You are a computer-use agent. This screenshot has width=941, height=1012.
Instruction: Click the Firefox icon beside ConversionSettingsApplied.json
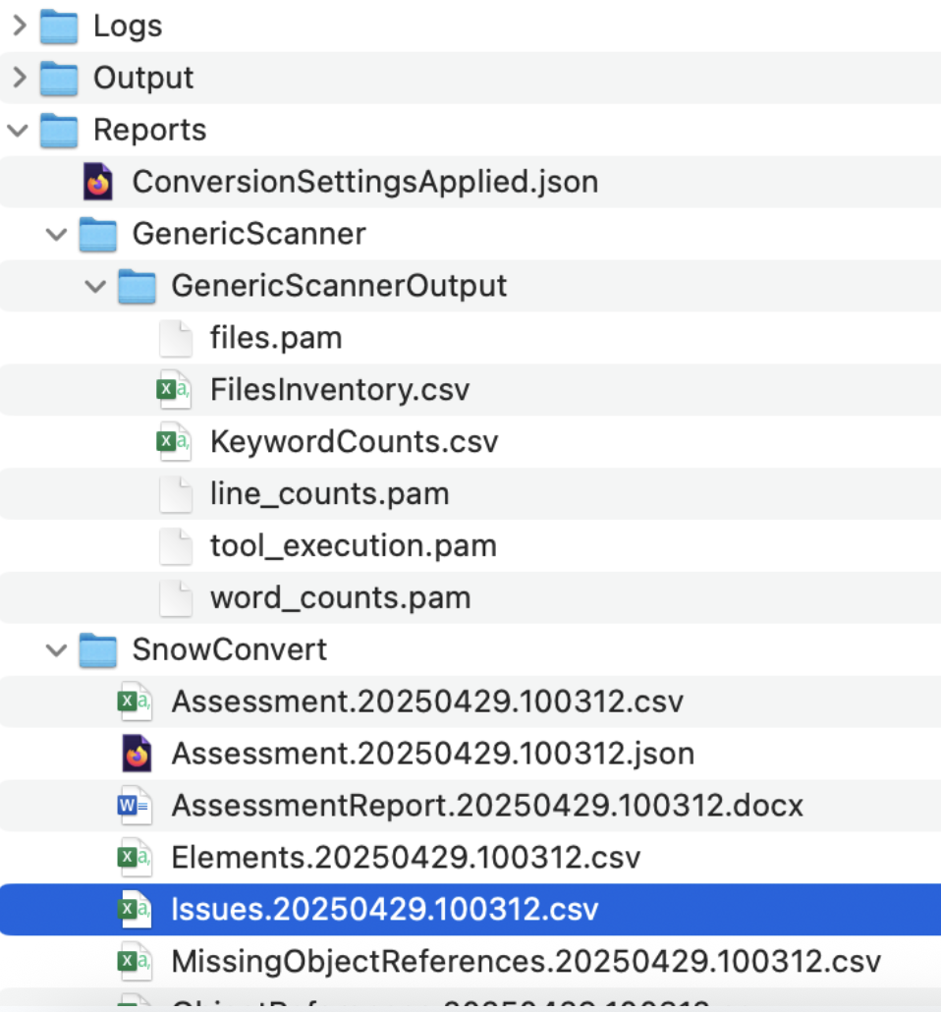pyautogui.click(x=98, y=182)
